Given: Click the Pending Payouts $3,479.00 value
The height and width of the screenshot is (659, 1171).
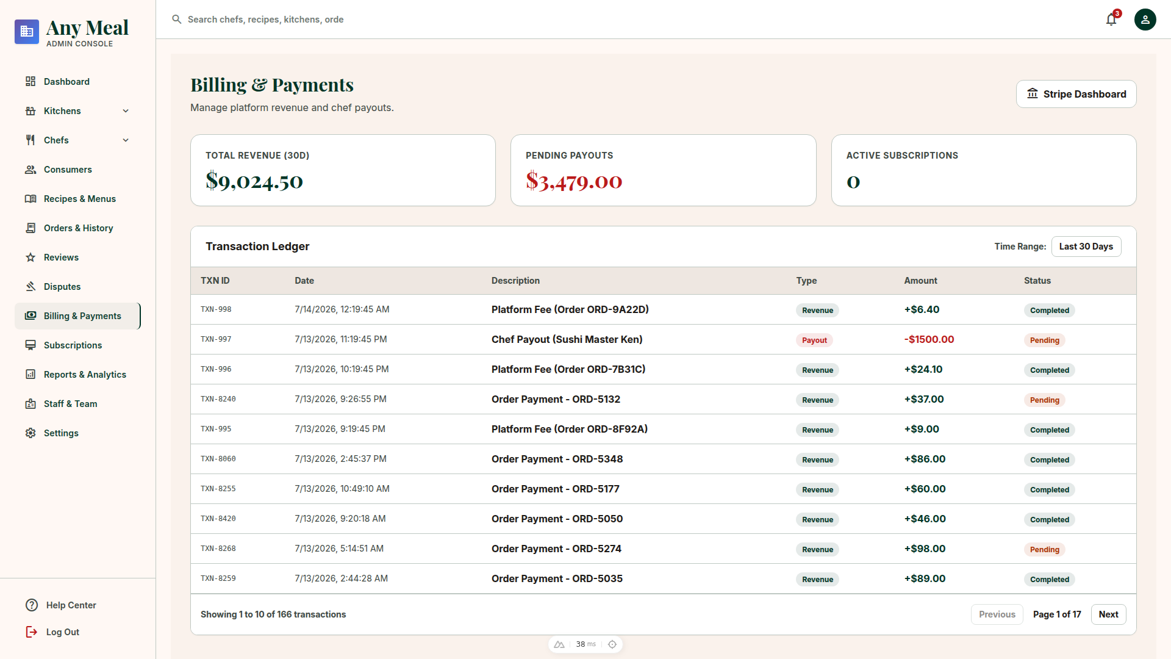Looking at the screenshot, I should [574, 181].
